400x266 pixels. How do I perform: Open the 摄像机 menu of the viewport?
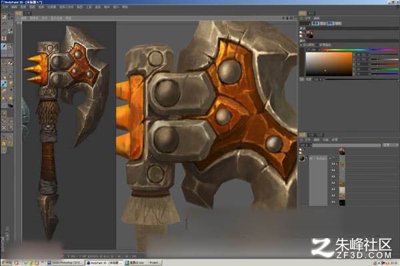click(34, 19)
